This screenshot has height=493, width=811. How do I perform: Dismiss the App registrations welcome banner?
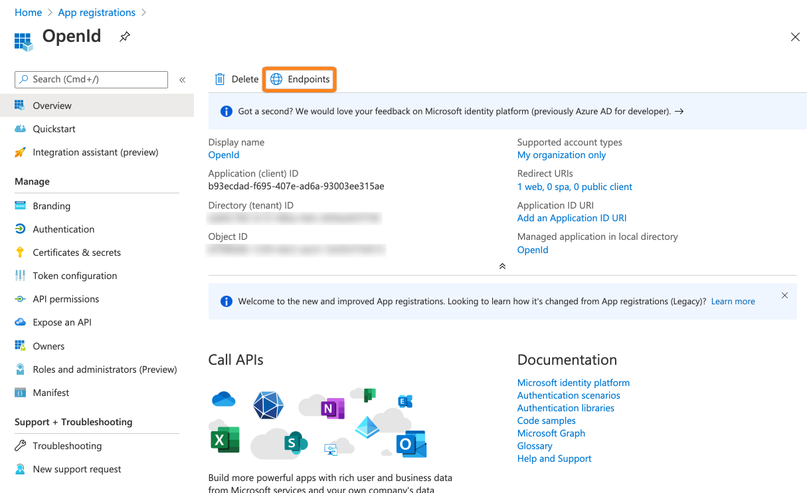point(784,296)
